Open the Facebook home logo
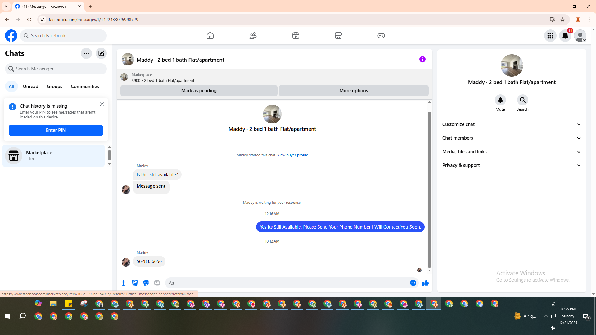This screenshot has width=596, height=335. tap(11, 36)
